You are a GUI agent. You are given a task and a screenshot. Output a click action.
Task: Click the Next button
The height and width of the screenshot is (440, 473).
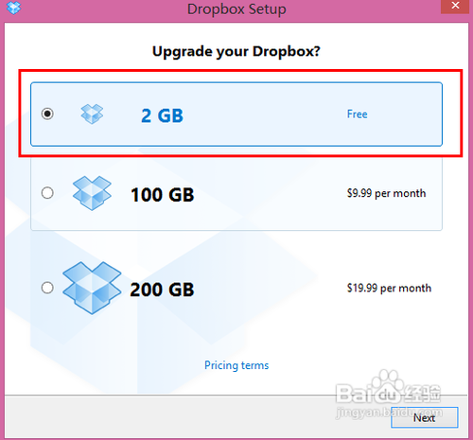pos(425,417)
